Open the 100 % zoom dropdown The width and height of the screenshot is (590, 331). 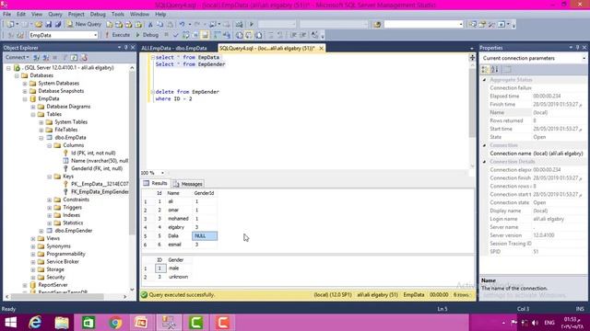click(x=162, y=173)
